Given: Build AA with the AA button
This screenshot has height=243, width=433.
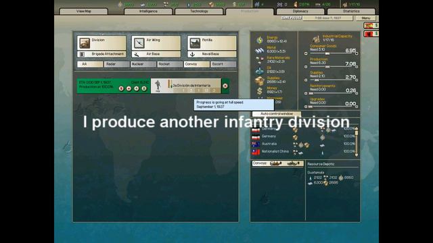Looking at the screenshot, I should [90, 64].
